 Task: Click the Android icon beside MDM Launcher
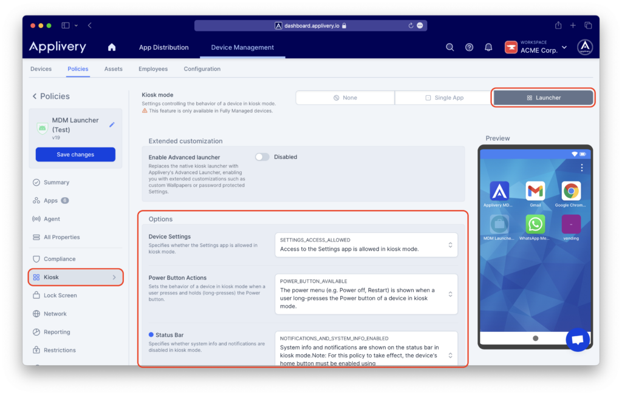(43, 129)
